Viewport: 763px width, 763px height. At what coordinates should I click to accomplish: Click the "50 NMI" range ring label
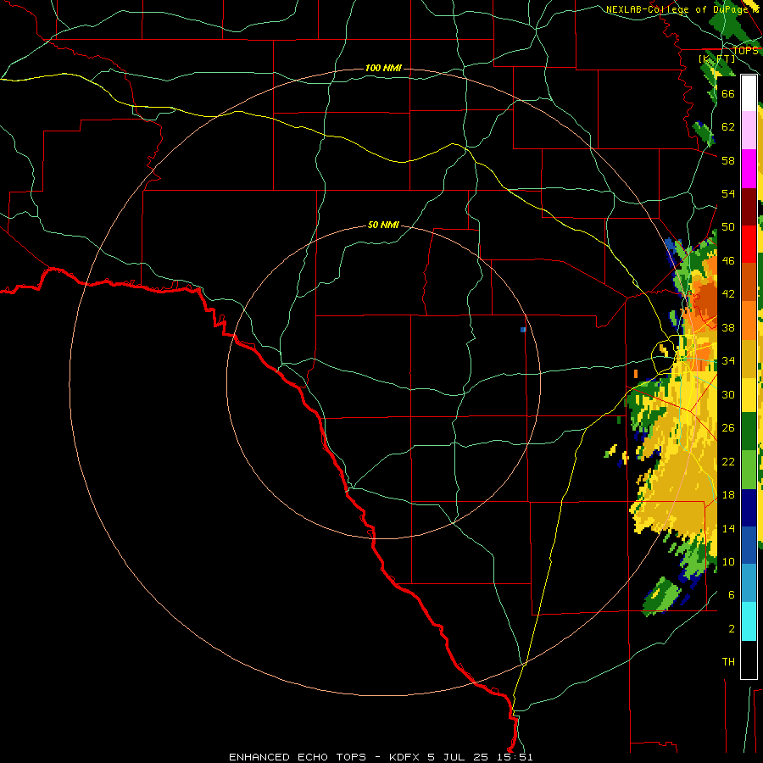(x=383, y=225)
